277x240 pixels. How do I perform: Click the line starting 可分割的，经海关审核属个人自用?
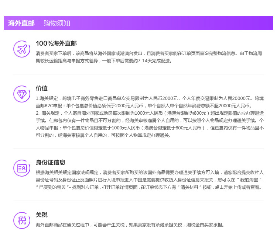click(x=103, y=135)
